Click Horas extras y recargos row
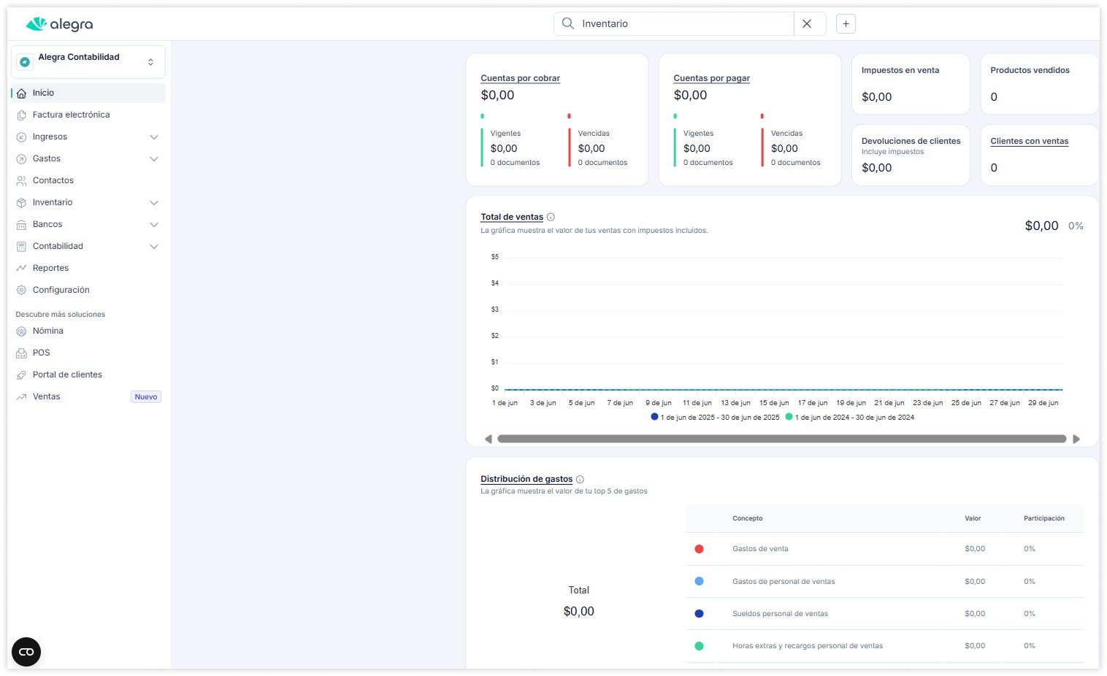Image resolution: width=1107 pixels, height=676 pixels. point(884,646)
